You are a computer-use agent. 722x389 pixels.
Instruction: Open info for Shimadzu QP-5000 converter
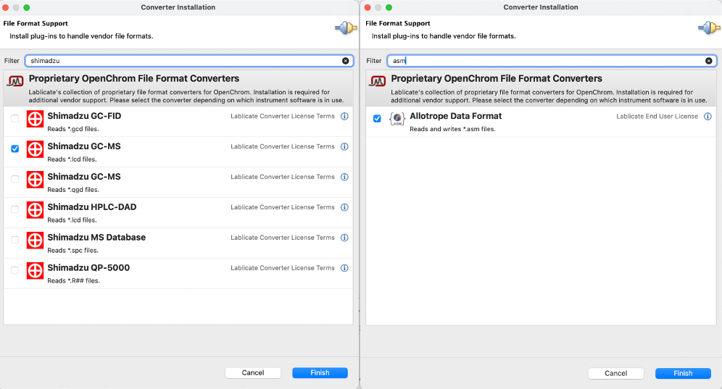coord(344,268)
